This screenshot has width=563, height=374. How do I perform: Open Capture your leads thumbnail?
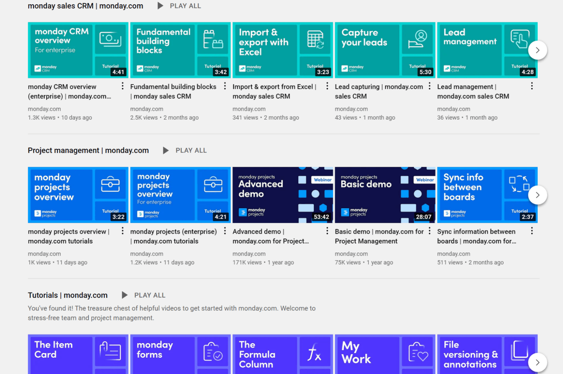point(385,50)
